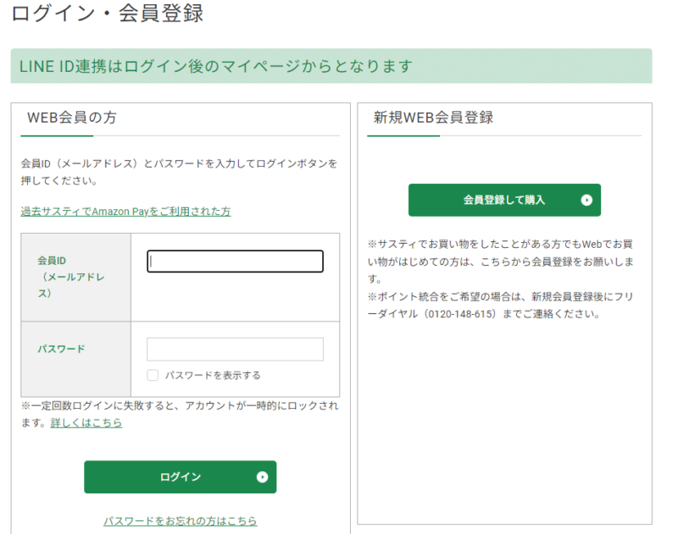Click the arrow icon on the ログイン button
This screenshot has width=678, height=534.
(262, 477)
